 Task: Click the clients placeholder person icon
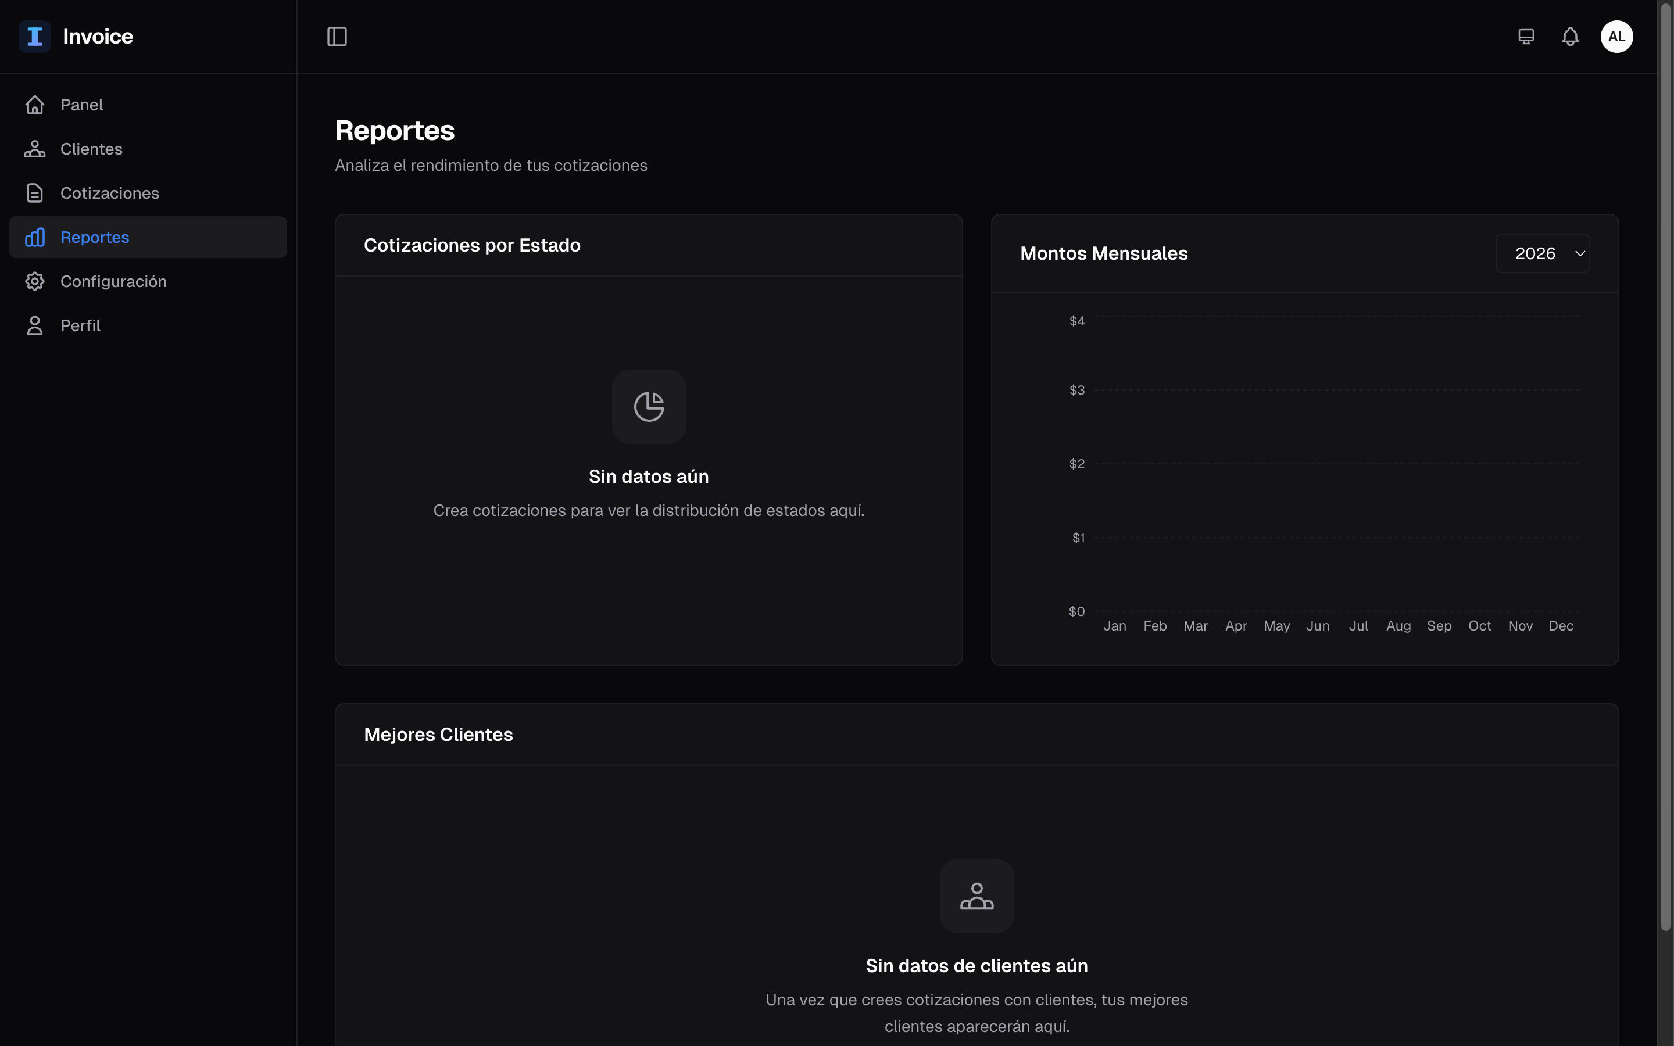[976, 895]
